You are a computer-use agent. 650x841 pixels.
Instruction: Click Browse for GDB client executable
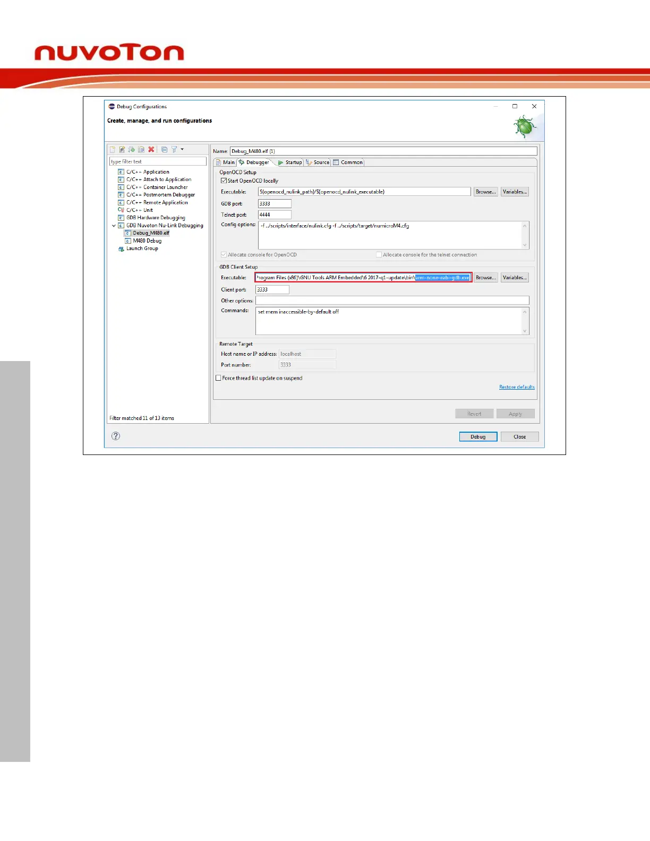[x=486, y=278]
